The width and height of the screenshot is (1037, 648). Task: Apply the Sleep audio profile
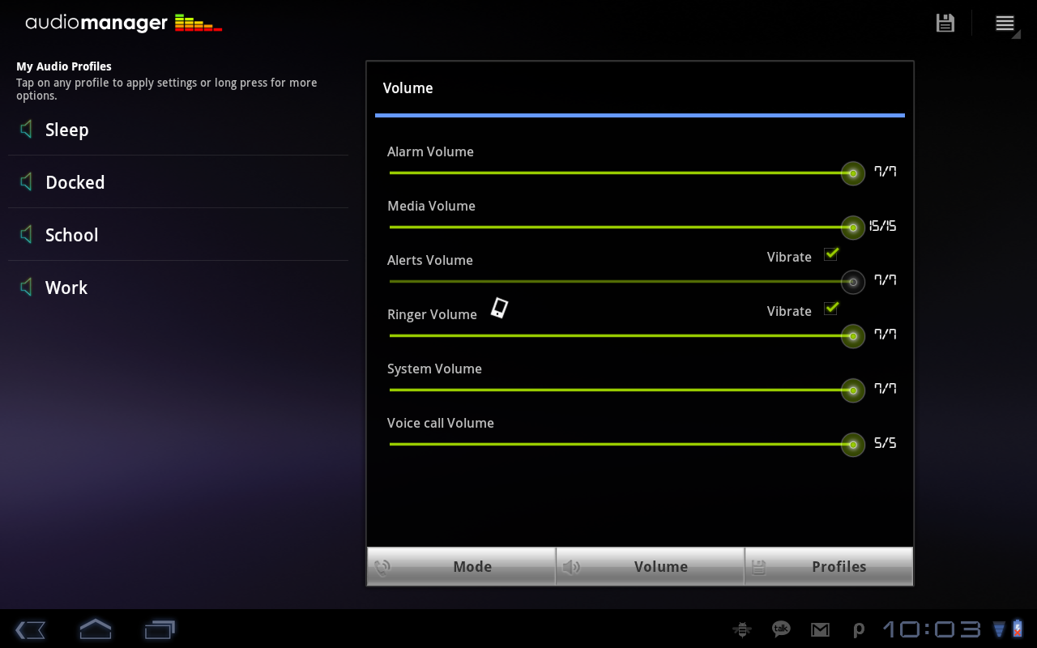(66, 130)
